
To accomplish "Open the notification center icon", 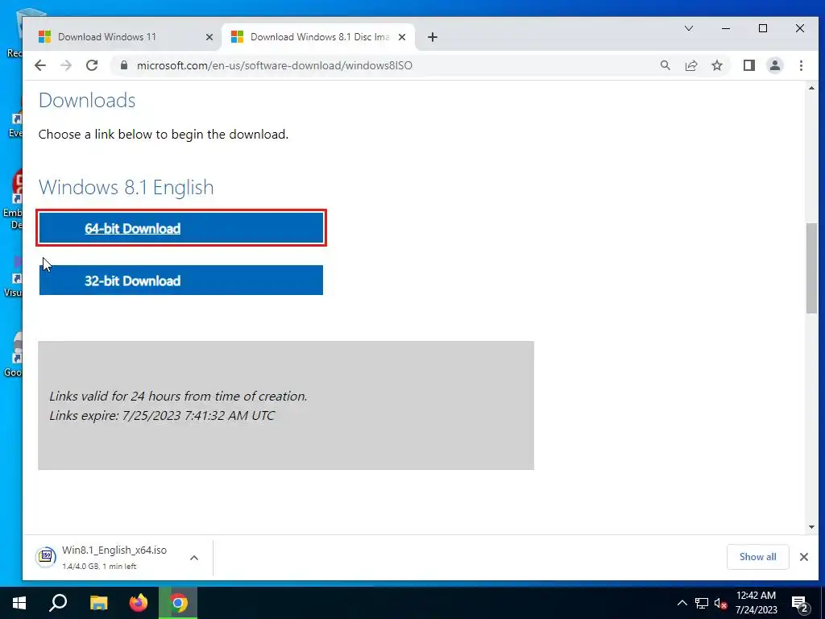I will (800, 604).
